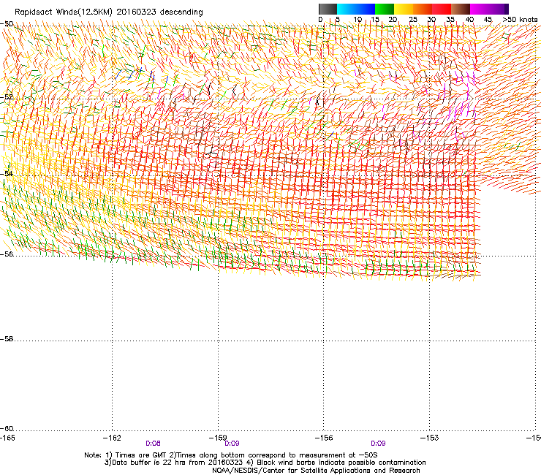
Task: Select the green 15-20 knots legend swatch
Action: pos(385,9)
